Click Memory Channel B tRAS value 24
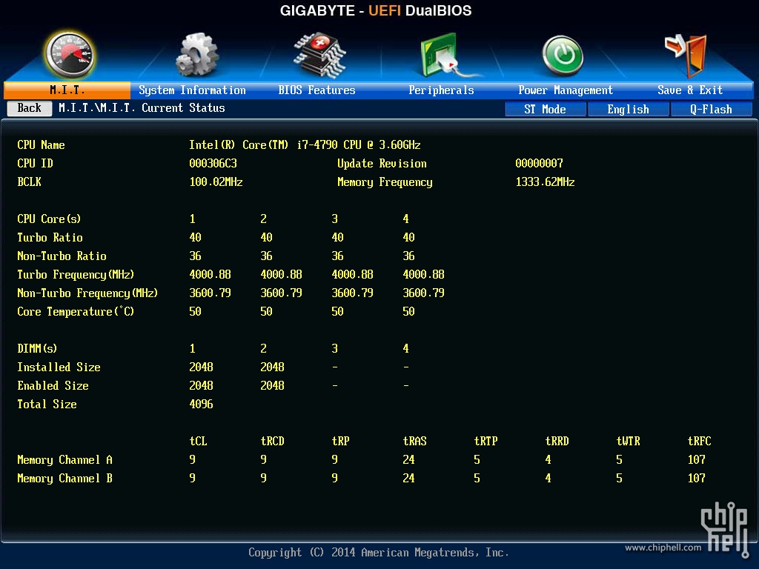The image size is (759, 569). click(x=408, y=479)
